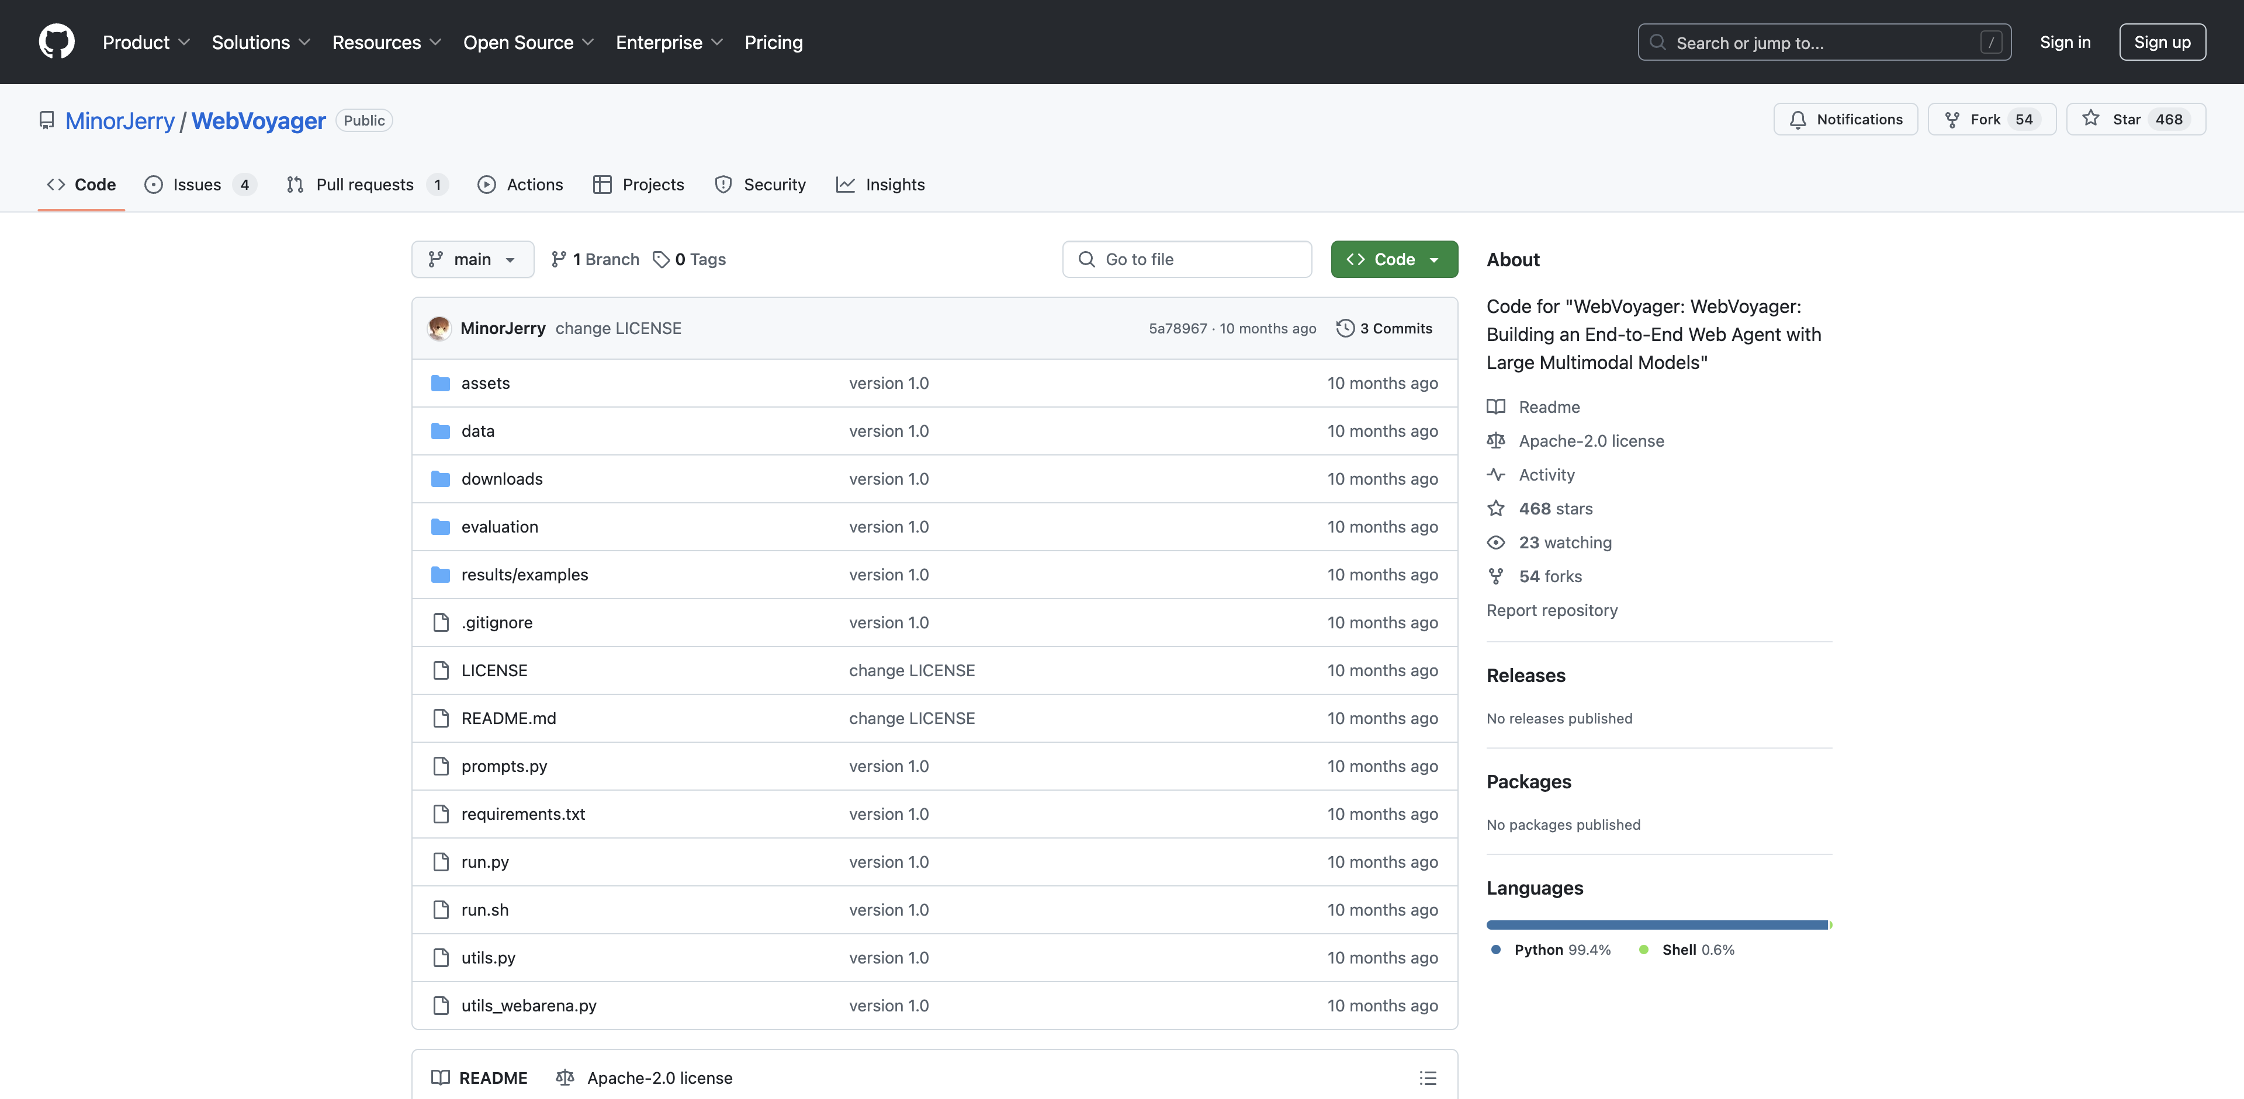Select the Apache-2.0 license tab below files
2244x1099 pixels.
pos(644,1077)
